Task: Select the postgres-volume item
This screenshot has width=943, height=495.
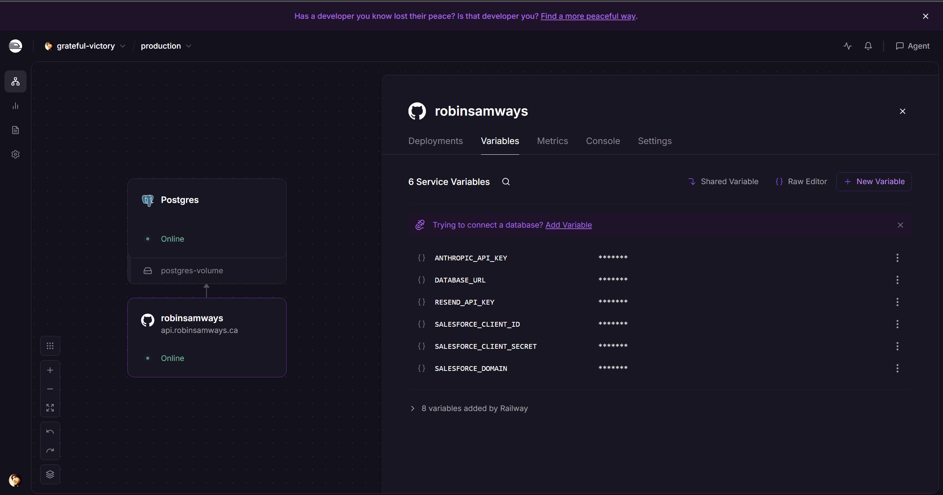Action: pos(207,271)
